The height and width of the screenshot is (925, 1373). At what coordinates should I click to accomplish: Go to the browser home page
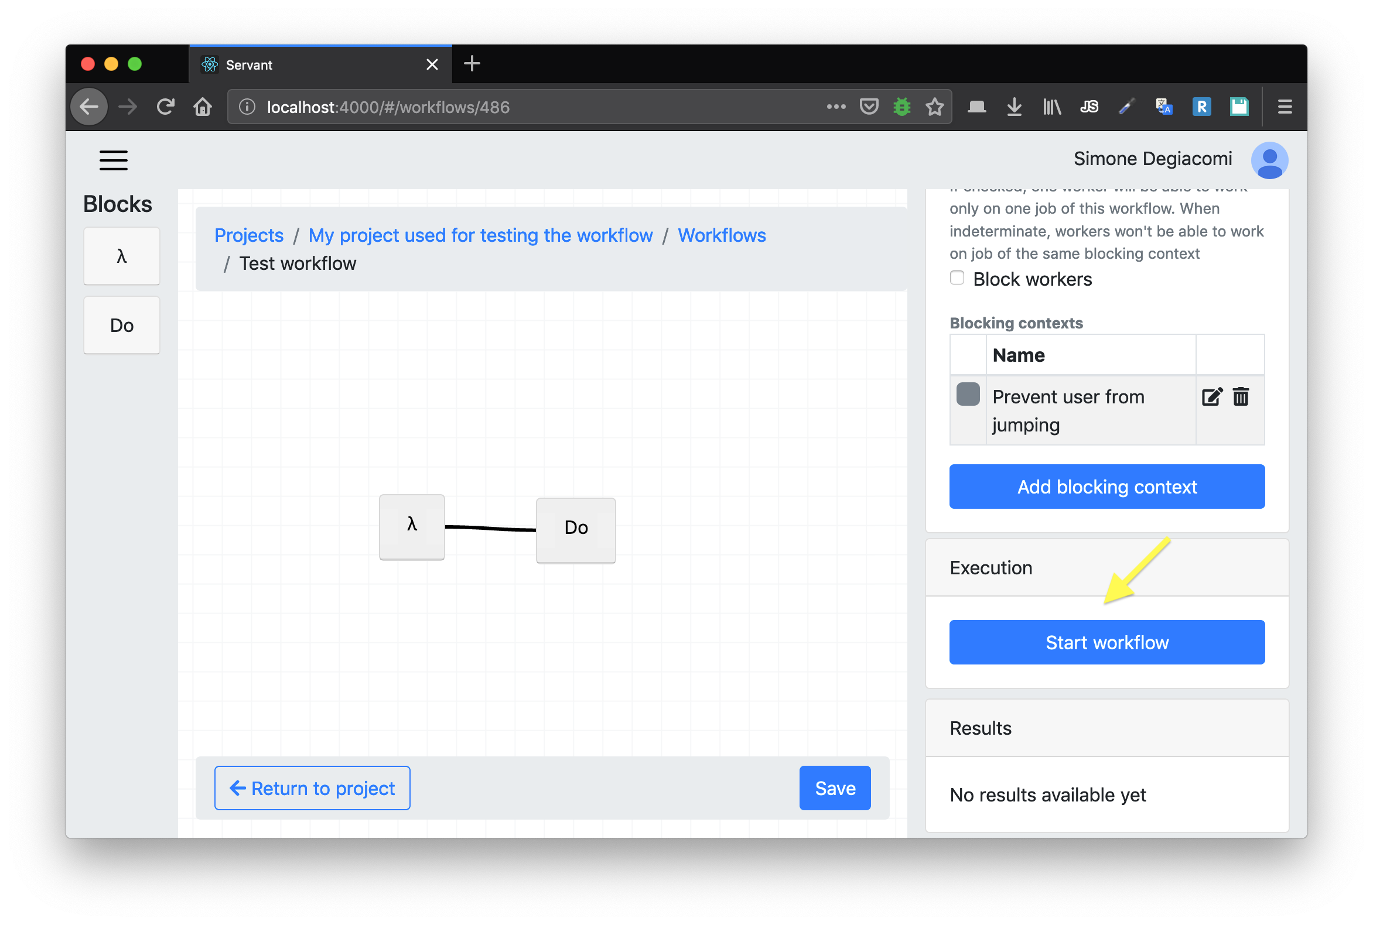pyautogui.click(x=203, y=107)
